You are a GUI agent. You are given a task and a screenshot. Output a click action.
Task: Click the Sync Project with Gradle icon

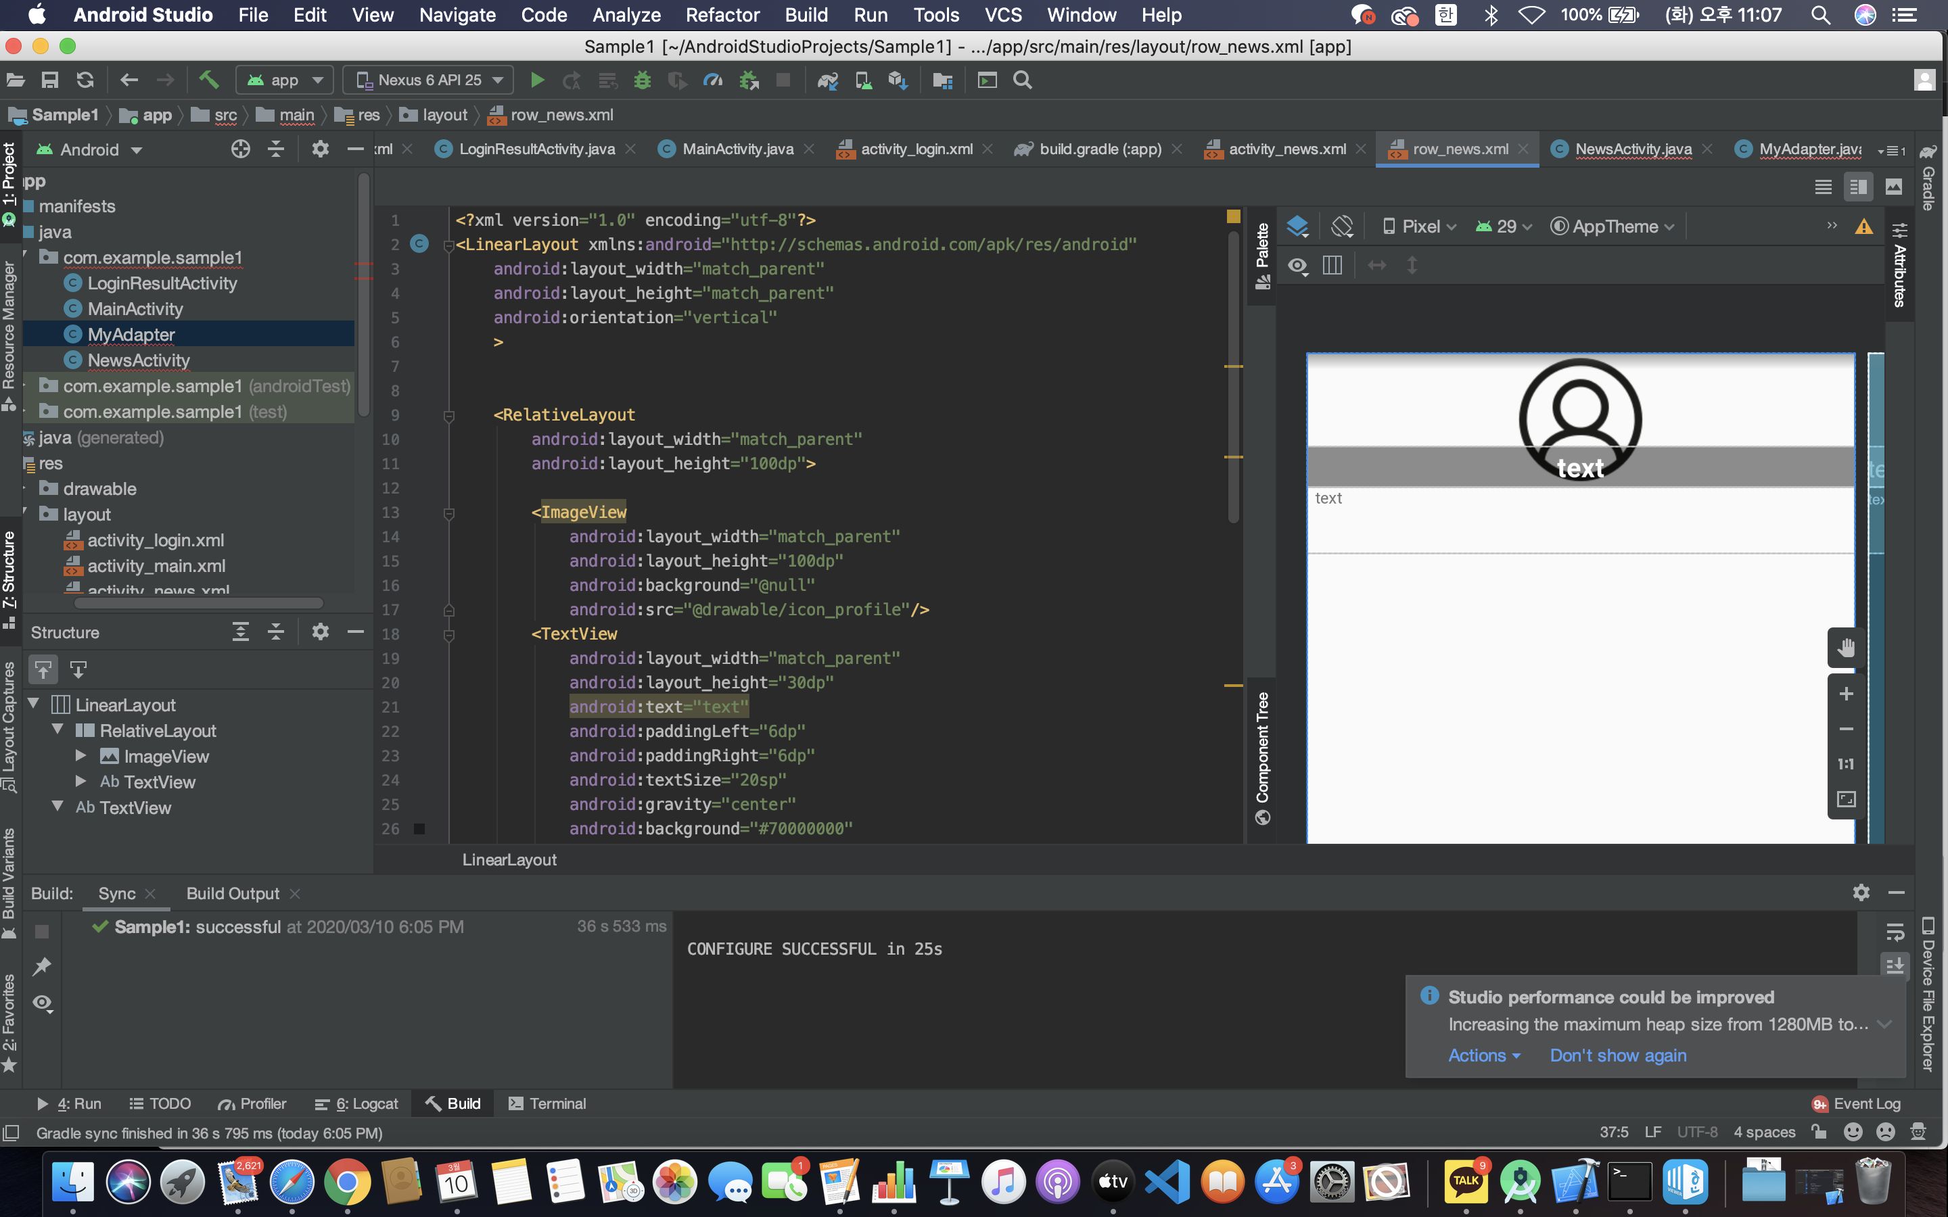tap(827, 80)
